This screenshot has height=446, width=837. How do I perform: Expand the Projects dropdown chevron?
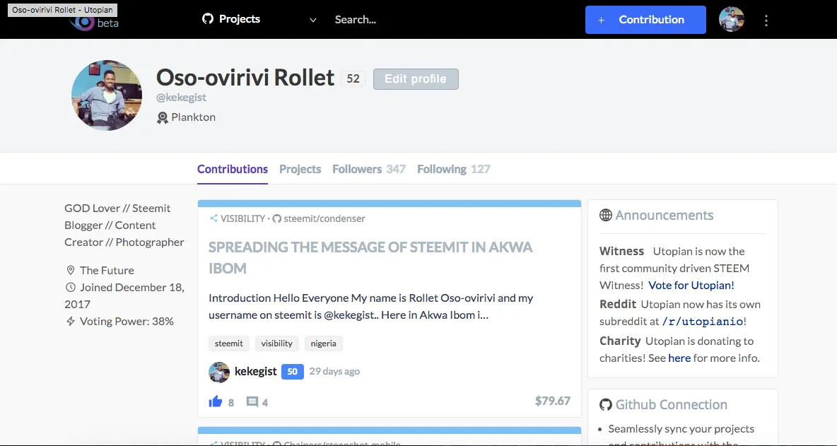pyautogui.click(x=313, y=20)
